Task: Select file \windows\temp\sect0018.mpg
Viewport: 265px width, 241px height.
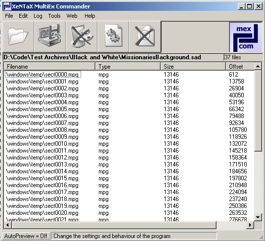Action: click(x=43, y=199)
